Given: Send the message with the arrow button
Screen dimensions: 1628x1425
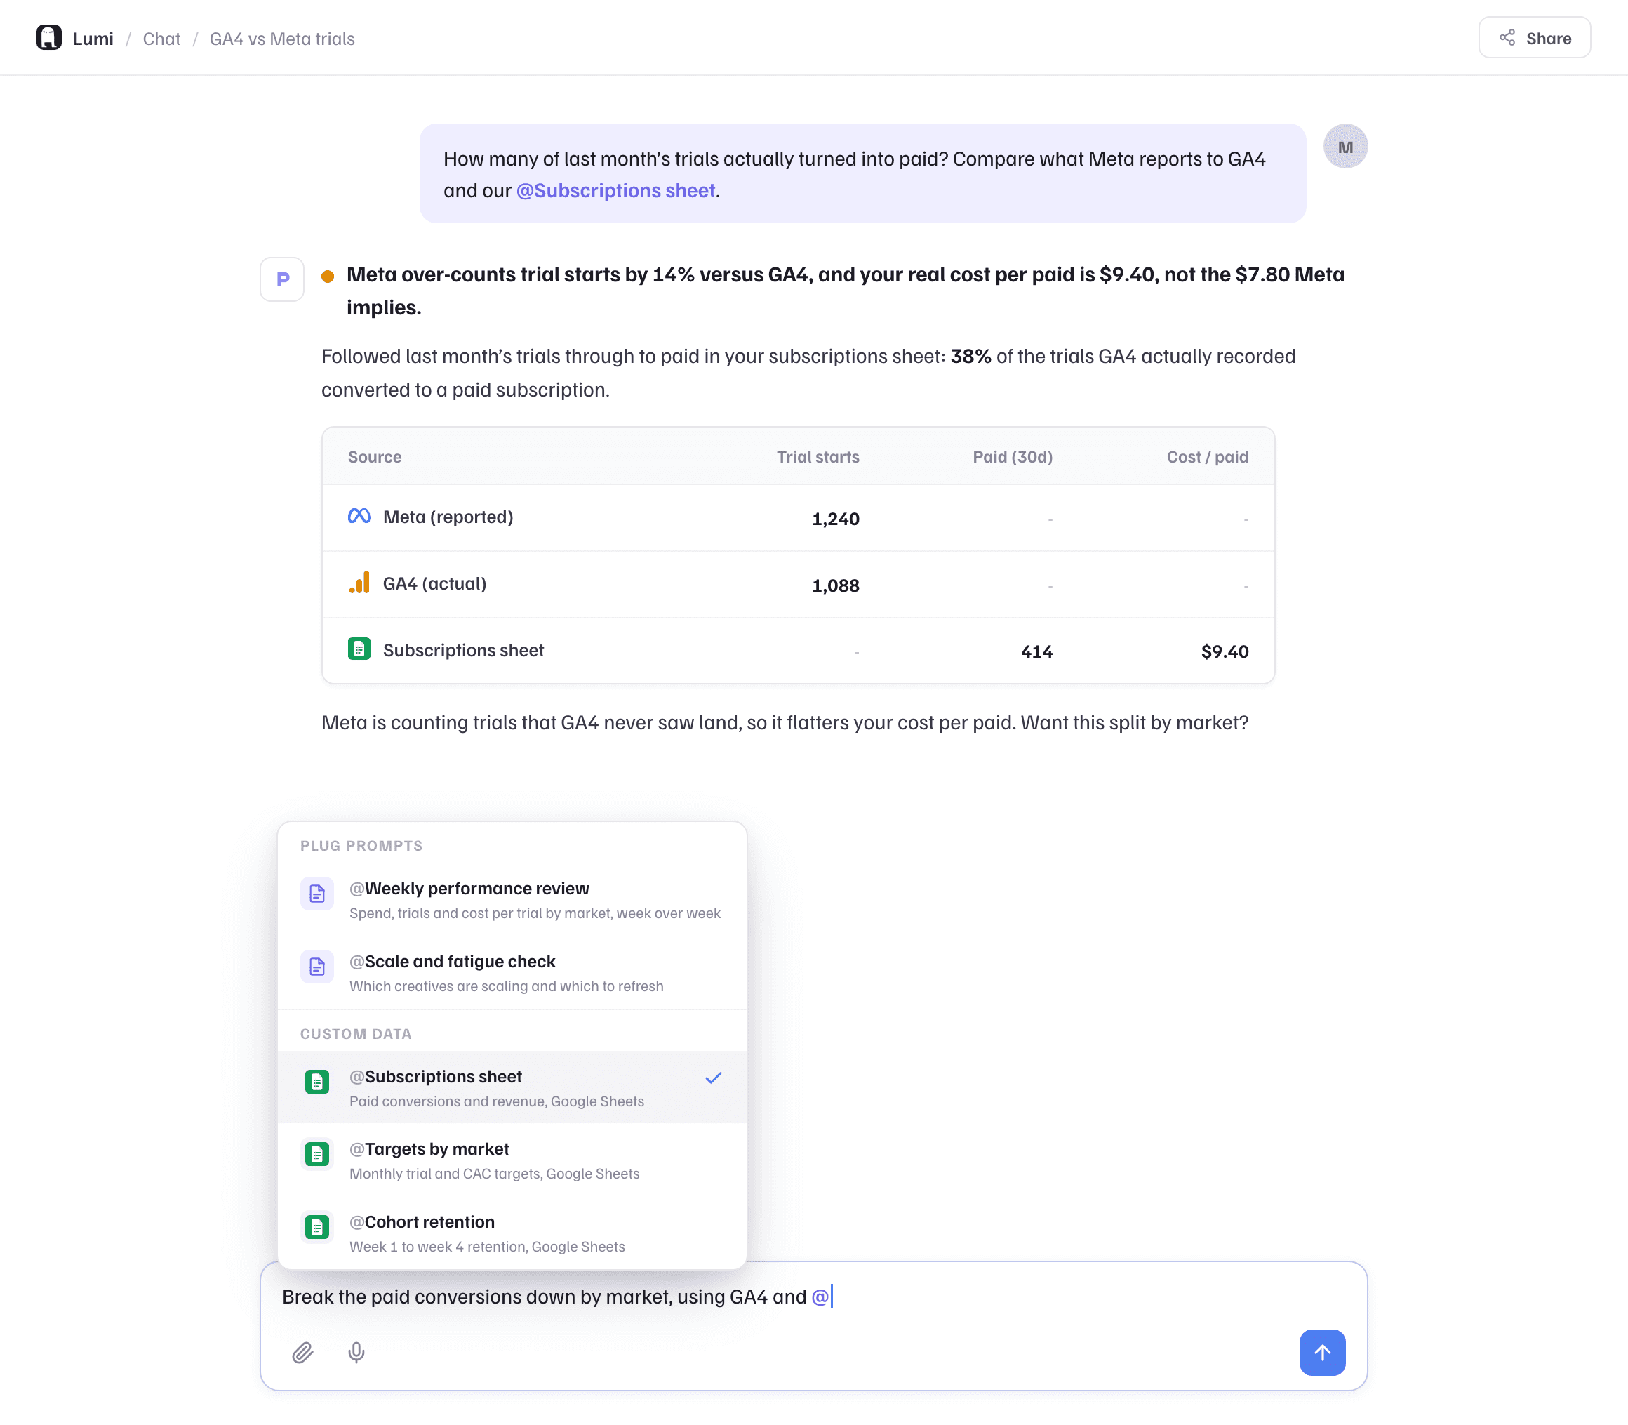Looking at the screenshot, I should pyautogui.click(x=1322, y=1353).
